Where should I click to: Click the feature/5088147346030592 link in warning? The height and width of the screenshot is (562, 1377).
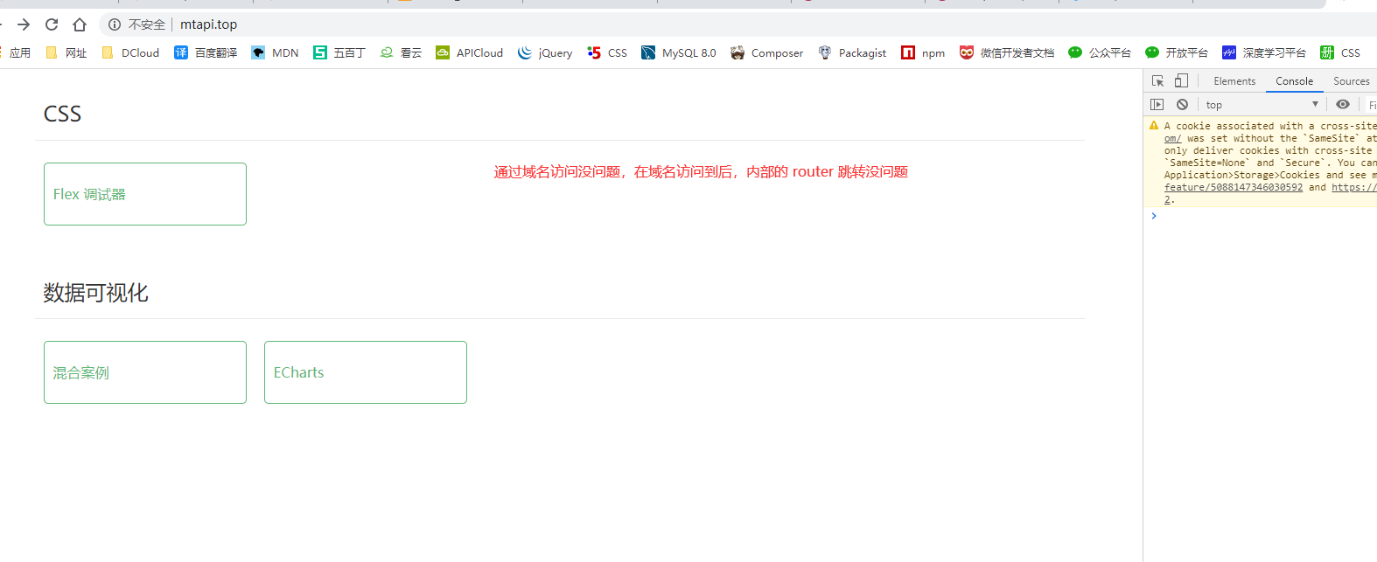(1233, 187)
